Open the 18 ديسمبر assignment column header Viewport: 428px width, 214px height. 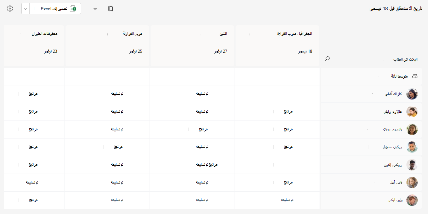(x=277, y=45)
